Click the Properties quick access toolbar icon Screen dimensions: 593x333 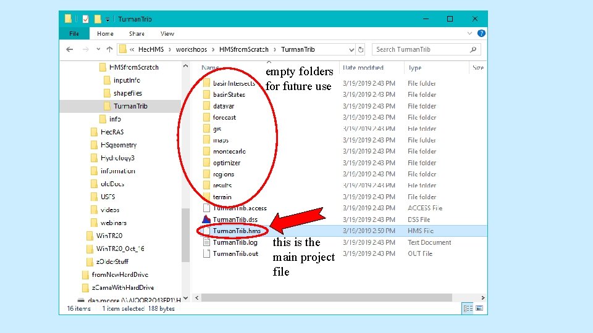[85, 19]
